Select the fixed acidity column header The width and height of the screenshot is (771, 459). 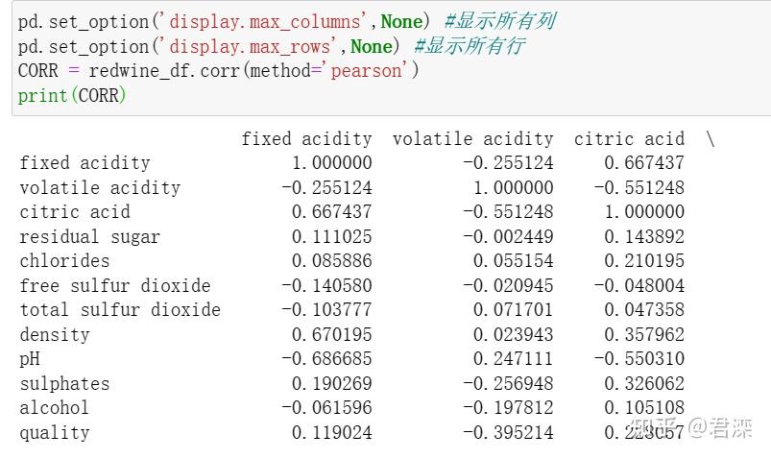[306, 139]
